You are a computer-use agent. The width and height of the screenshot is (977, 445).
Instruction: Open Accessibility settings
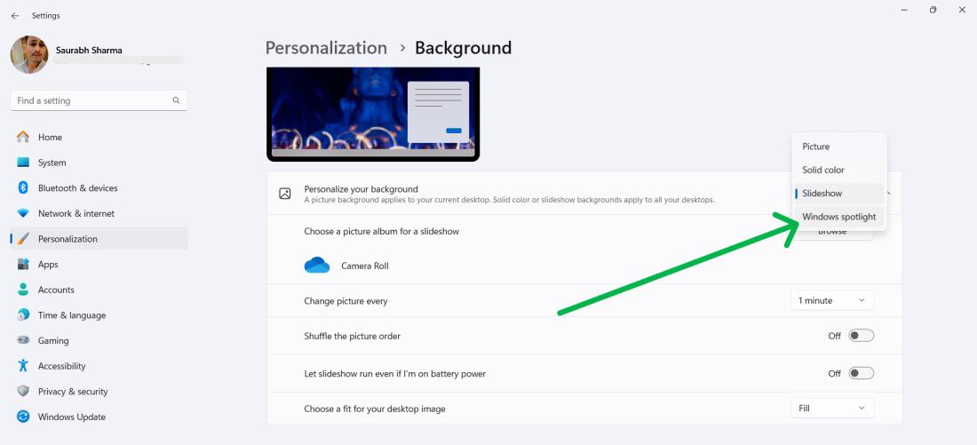pos(99,366)
